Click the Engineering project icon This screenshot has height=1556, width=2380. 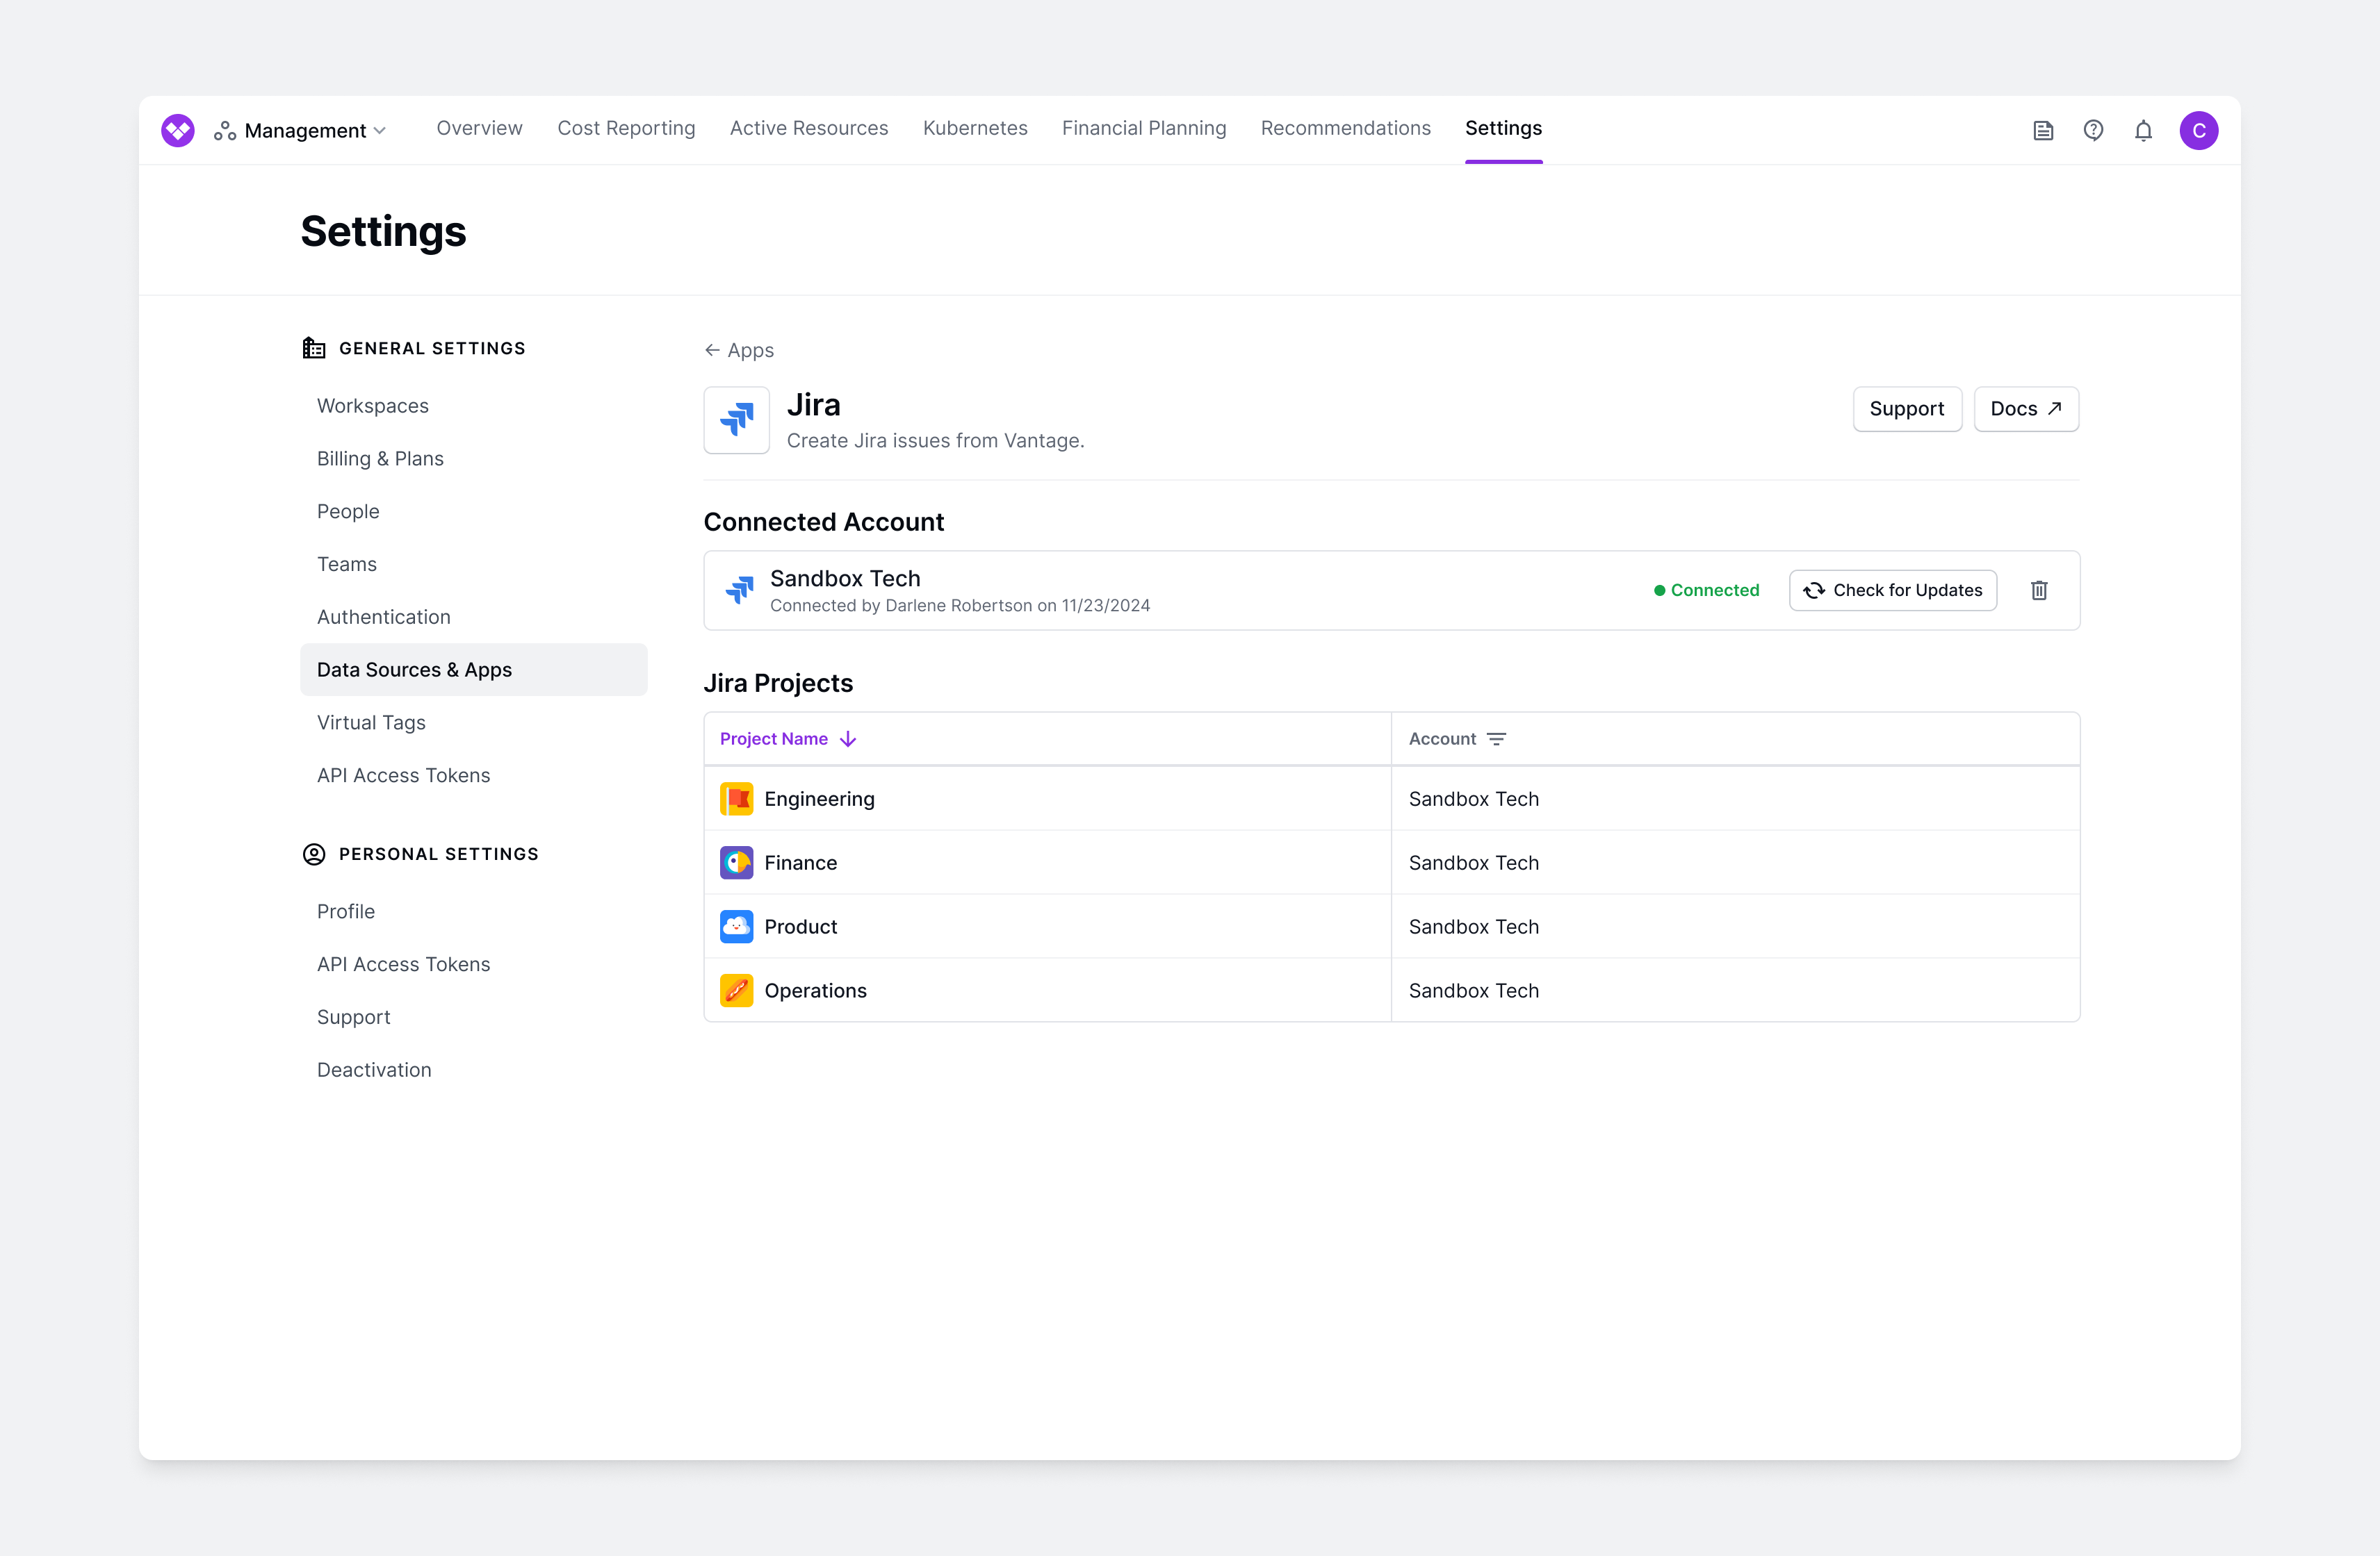736,798
